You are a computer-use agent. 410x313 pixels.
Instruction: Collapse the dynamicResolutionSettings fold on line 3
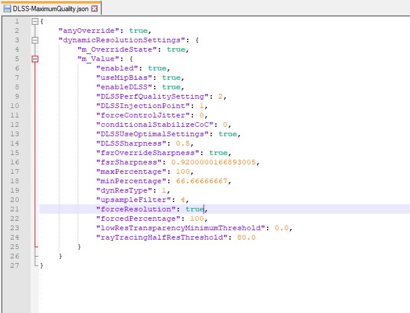35,40
